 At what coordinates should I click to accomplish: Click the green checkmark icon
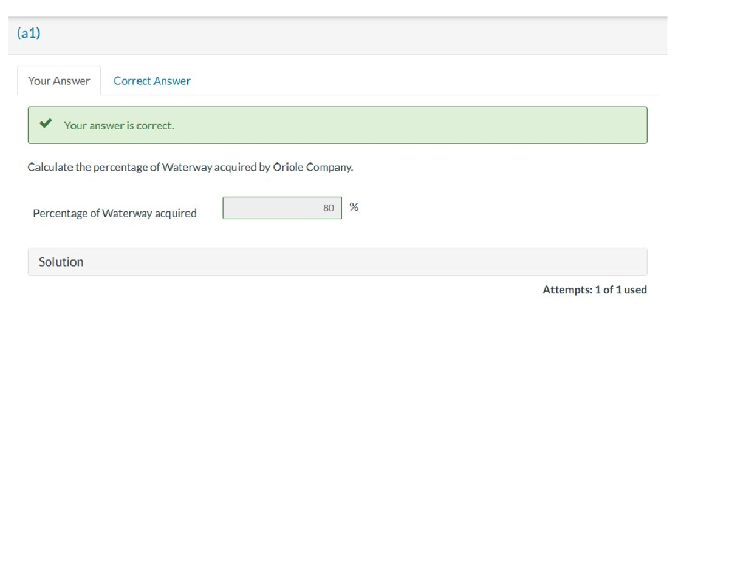45,124
